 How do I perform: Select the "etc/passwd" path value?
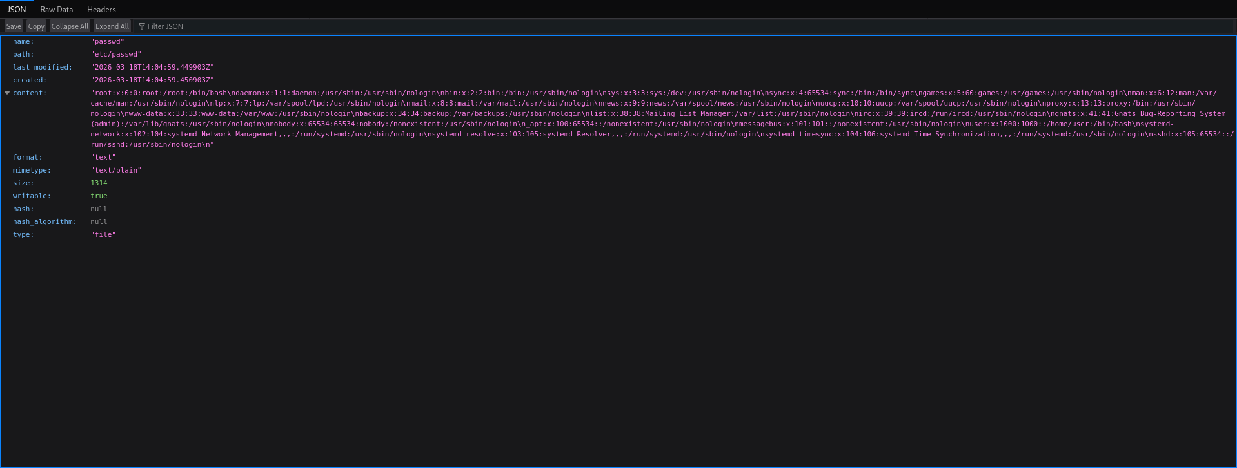coord(115,54)
